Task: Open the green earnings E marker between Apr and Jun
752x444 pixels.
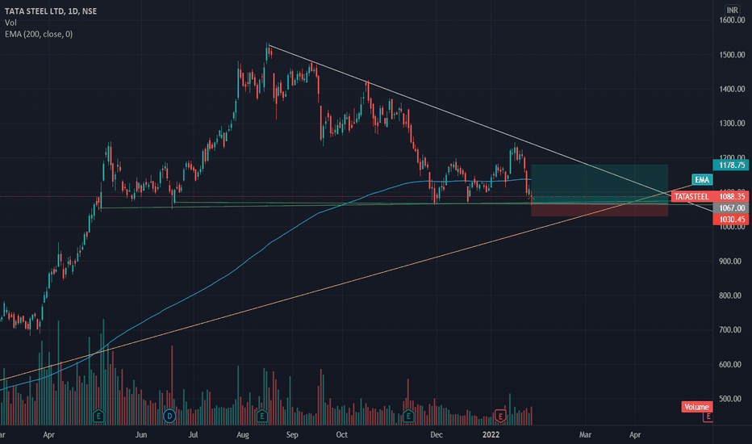Action: tap(98, 416)
